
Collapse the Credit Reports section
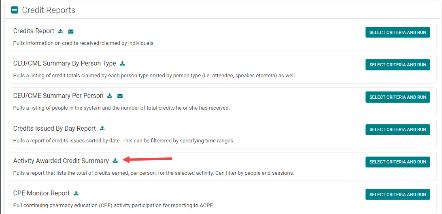[x=15, y=10]
